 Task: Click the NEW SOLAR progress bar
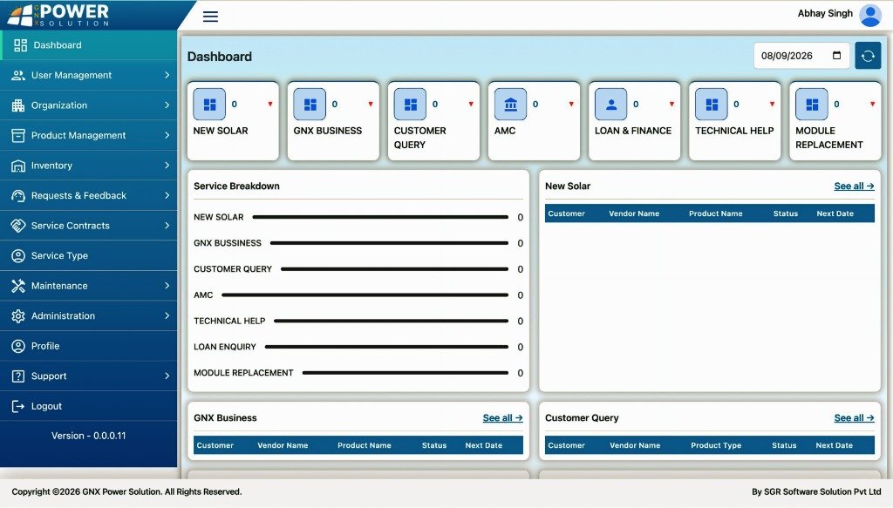[x=380, y=217]
